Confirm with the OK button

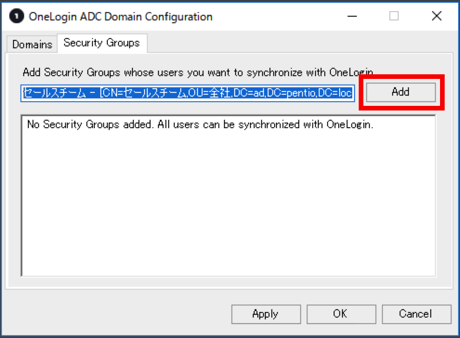(341, 314)
